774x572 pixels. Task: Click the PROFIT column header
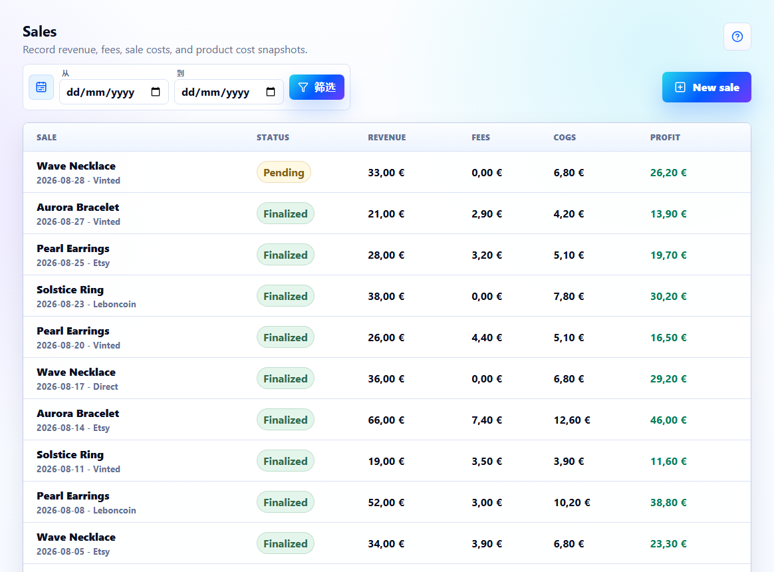click(x=665, y=137)
